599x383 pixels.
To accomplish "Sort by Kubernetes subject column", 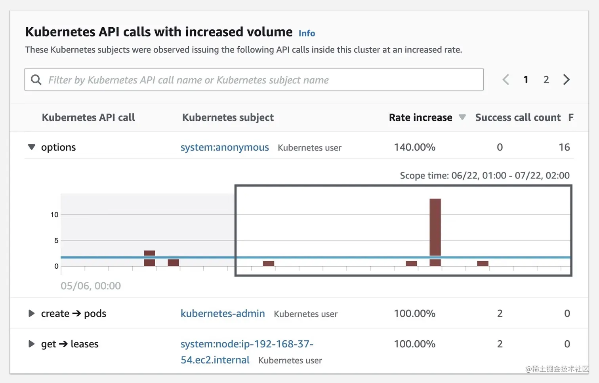I will coord(228,118).
